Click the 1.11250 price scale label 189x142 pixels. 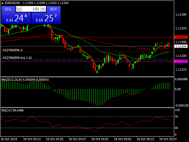(181, 42)
